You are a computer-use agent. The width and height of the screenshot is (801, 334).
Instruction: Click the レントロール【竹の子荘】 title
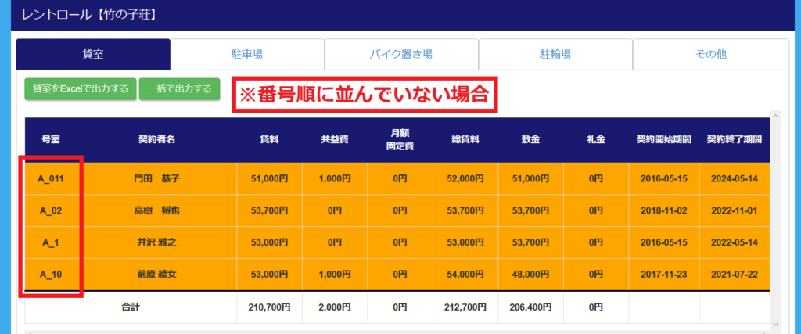click(x=89, y=14)
